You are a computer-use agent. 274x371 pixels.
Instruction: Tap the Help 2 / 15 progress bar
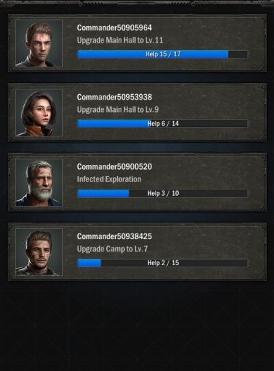coord(162,263)
